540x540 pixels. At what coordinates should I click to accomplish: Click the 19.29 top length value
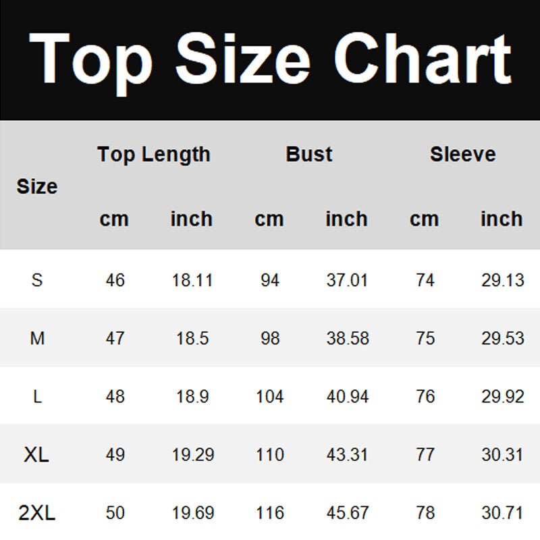[193, 456]
